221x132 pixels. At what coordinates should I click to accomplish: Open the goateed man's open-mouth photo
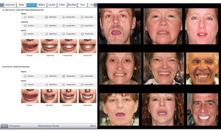click(x=120, y=26)
